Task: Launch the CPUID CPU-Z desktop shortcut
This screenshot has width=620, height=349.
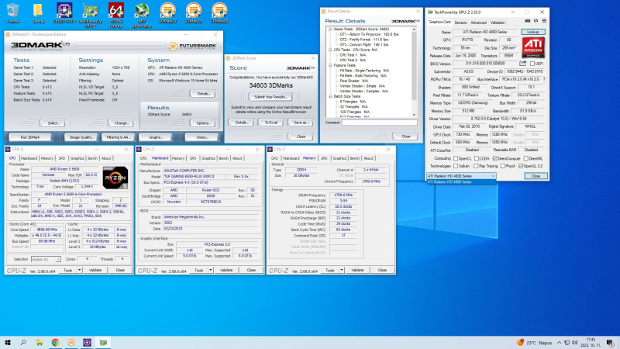Action: (64, 13)
